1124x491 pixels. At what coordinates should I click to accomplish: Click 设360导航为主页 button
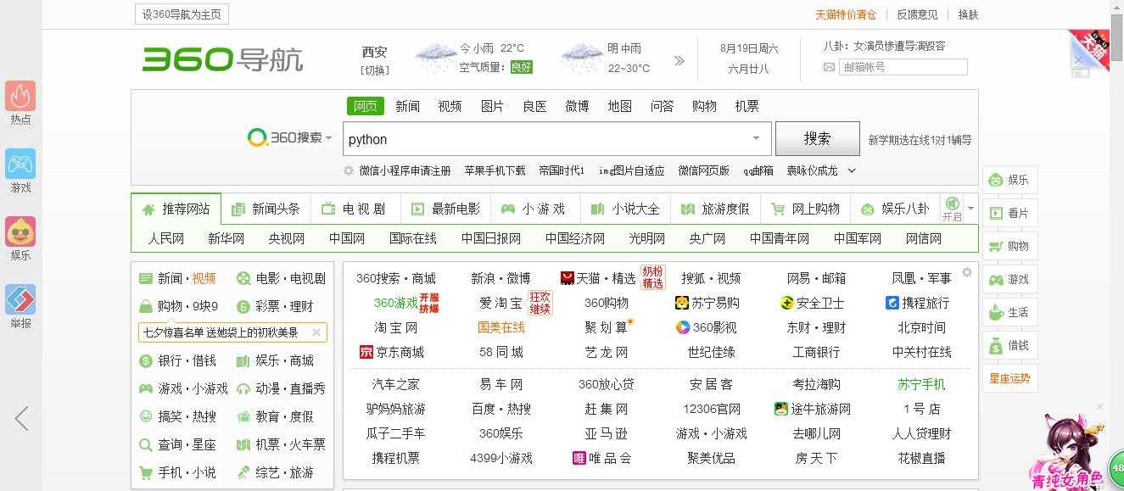182,14
